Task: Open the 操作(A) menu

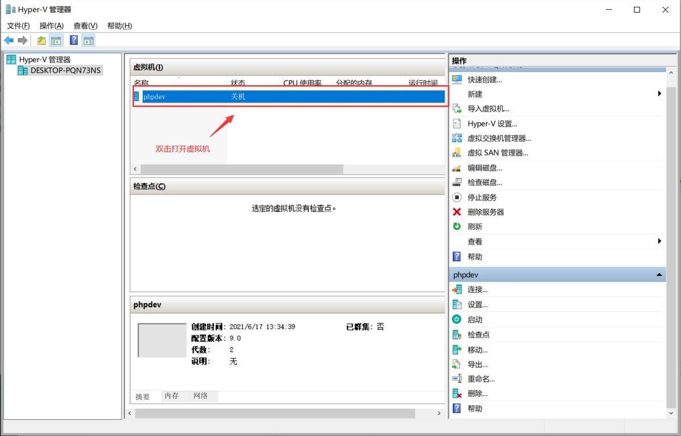Action: pyautogui.click(x=52, y=26)
